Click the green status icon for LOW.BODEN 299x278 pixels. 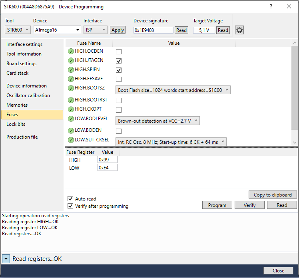point(71,131)
